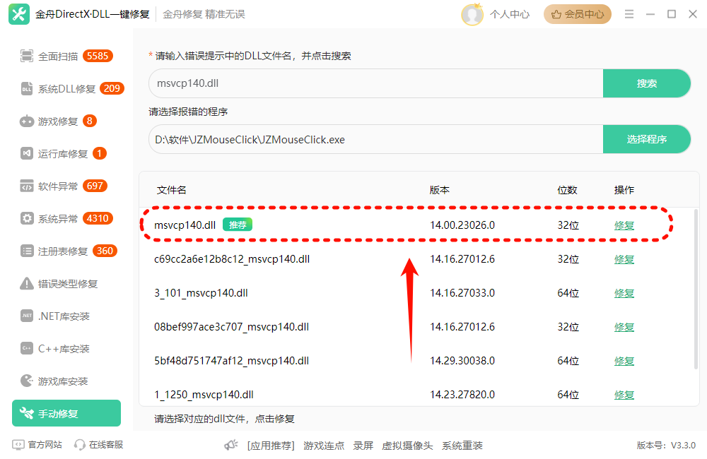Select 系统异常 in sidebar
The image size is (707, 459).
[66, 218]
